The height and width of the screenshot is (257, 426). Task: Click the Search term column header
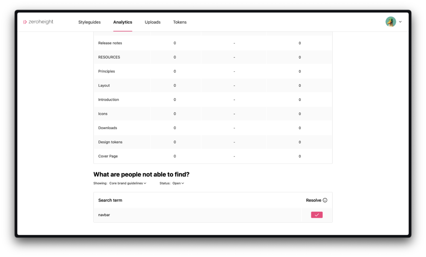pyautogui.click(x=110, y=201)
